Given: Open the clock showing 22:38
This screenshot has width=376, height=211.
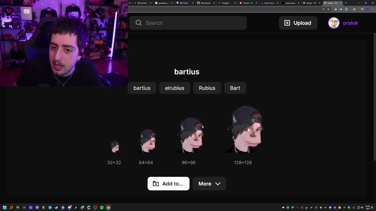Looking at the screenshot, I should (367, 207).
